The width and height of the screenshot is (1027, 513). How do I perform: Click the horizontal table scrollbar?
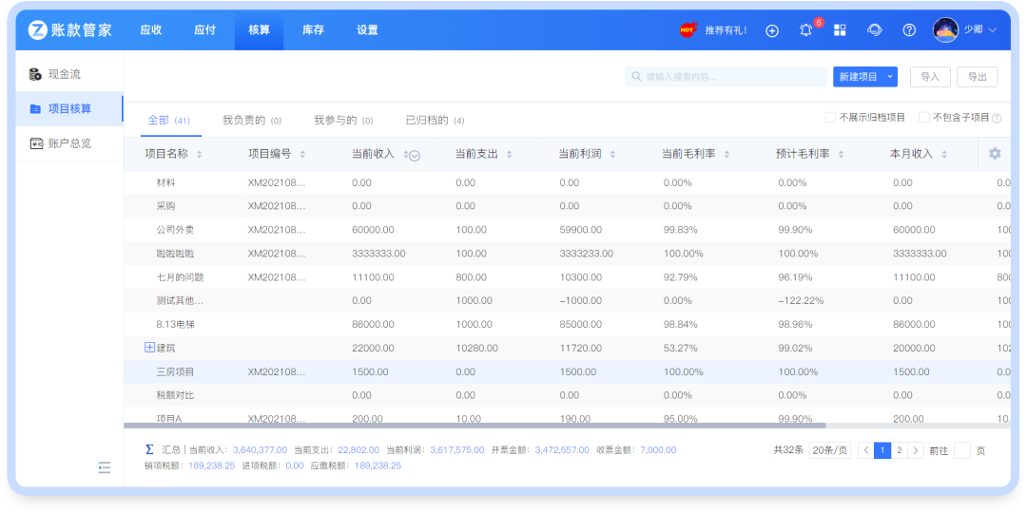(475, 426)
